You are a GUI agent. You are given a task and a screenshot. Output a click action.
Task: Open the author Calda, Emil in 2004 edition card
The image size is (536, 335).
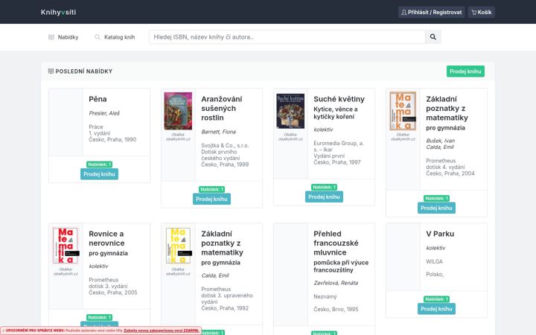[x=440, y=147]
